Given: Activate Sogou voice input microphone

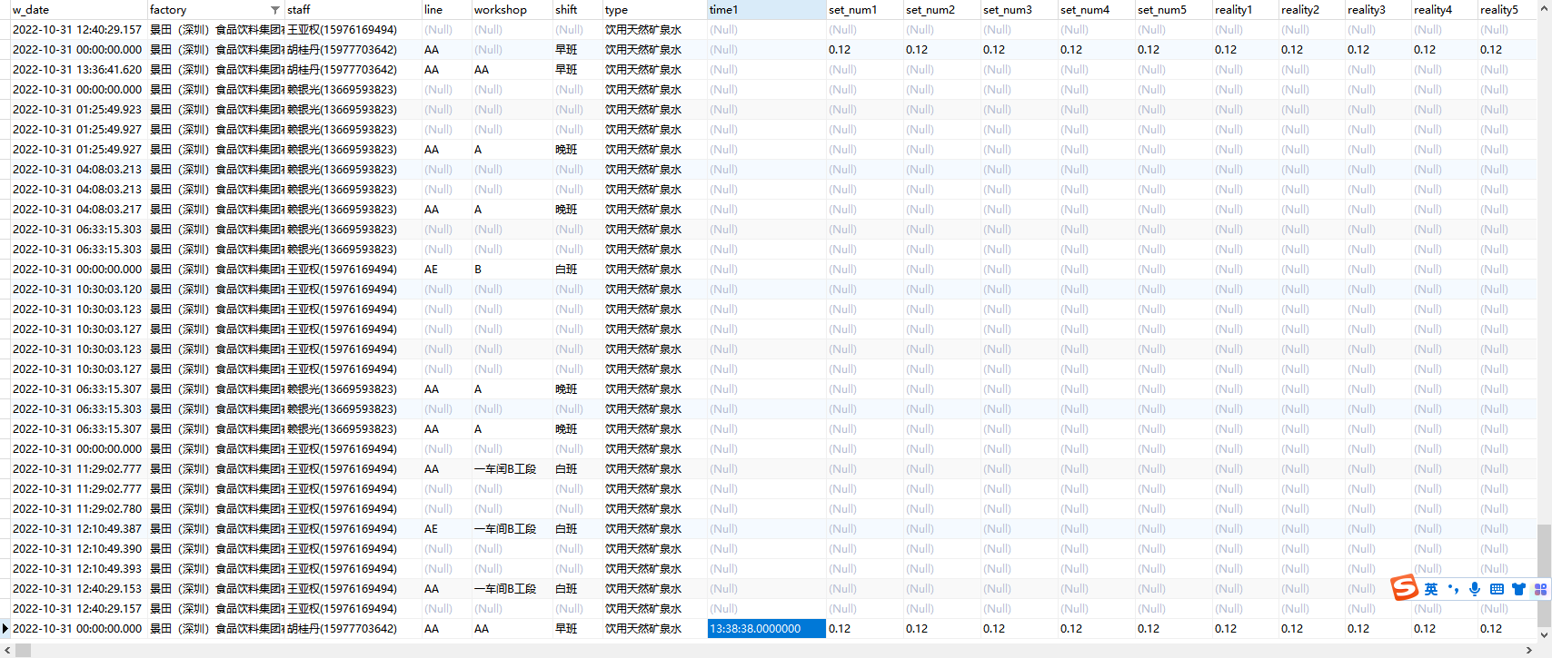Looking at the screenshot, I should pos(1475,589).
